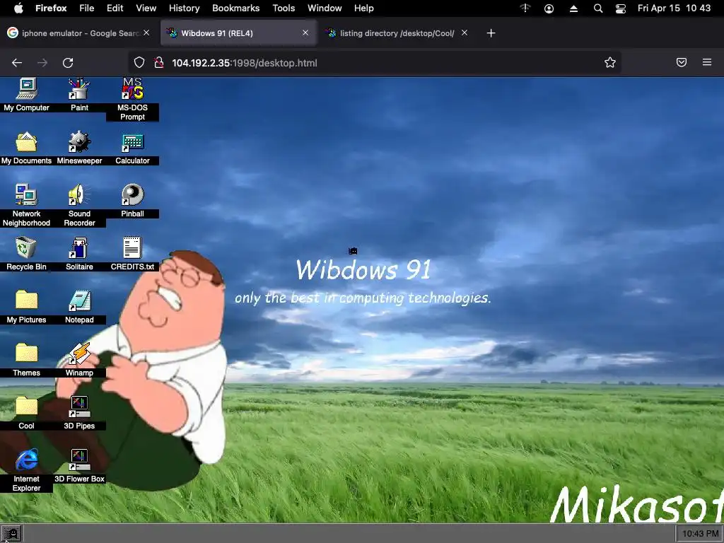Open the tracking protection shield icon

coord(139,62)
